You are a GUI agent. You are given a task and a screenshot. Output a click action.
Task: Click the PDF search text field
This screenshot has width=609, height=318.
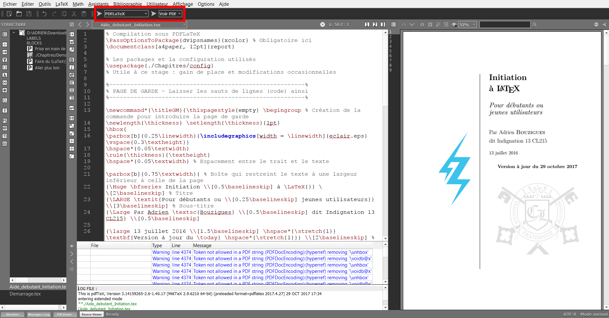[505, 24]
